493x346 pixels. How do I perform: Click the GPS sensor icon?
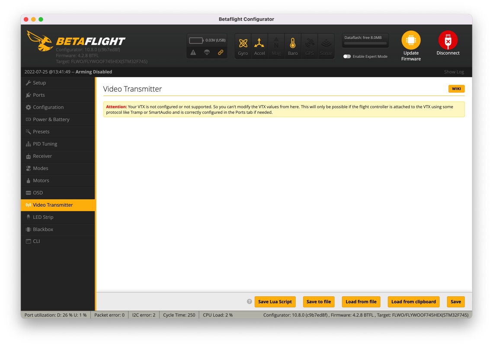pos(310,43)
